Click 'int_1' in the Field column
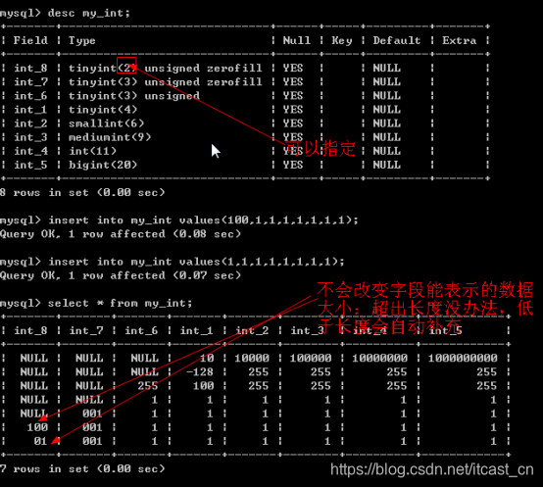Viewport: 543px width, 488px height. [30, 110]
